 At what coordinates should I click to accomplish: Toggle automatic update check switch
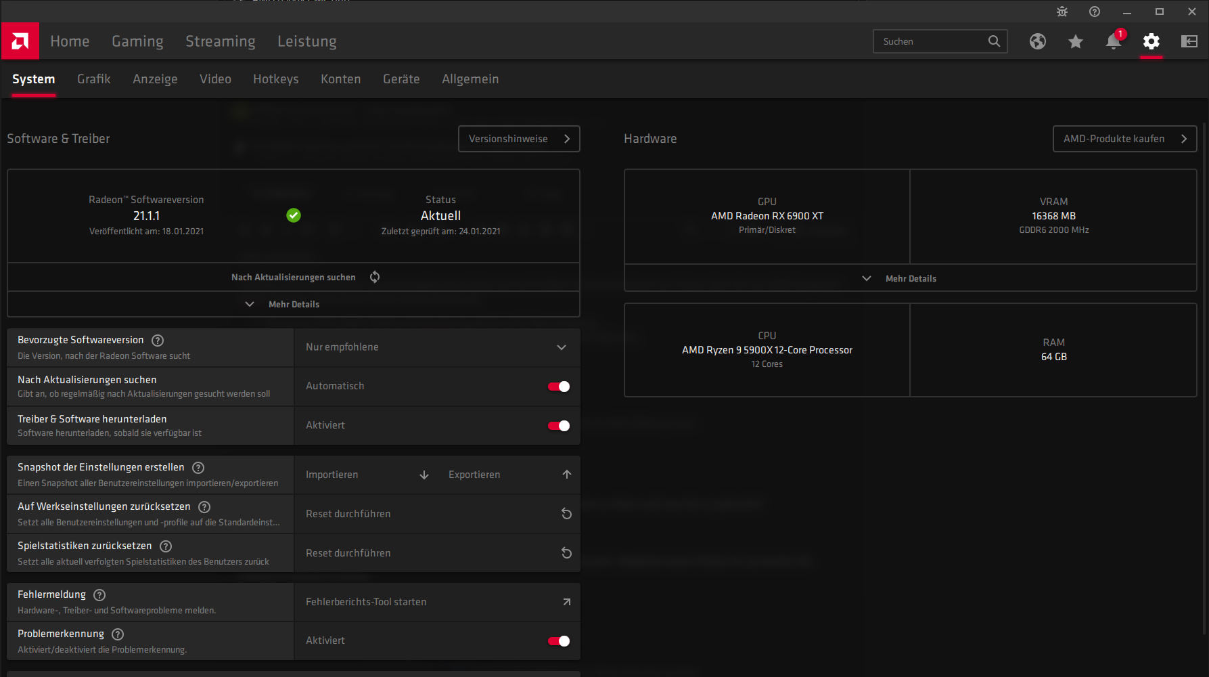click(x=559, y=387)
